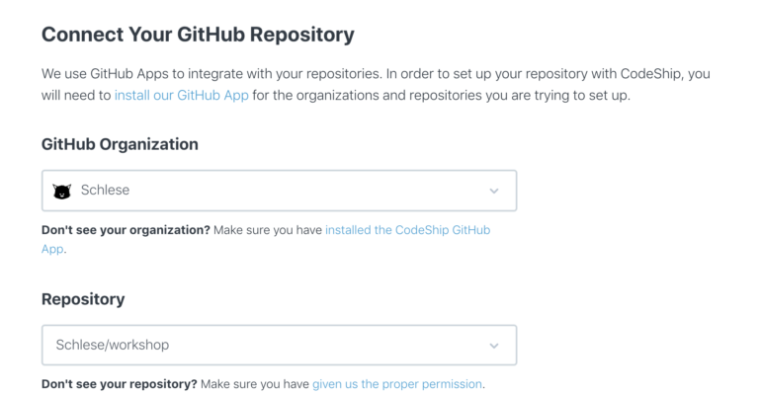761x395 pixels.
Task: Click 'Make sure you have' in repository hint
Action: (x=255, y=384)
